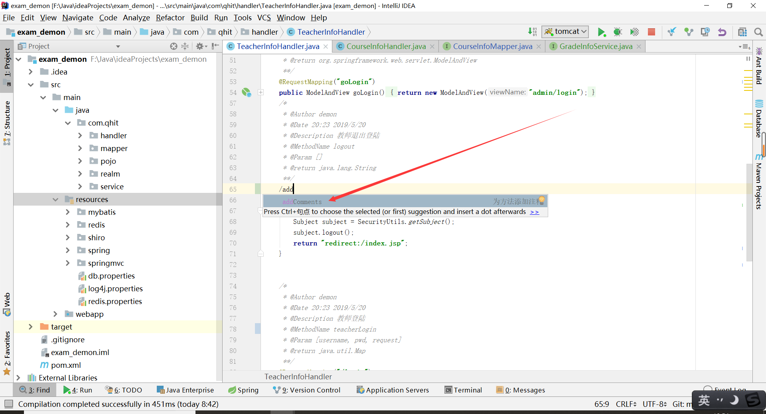Open the Maven Projects side panel
Viewport: 766px width, 414px height.
coord(759,181)
